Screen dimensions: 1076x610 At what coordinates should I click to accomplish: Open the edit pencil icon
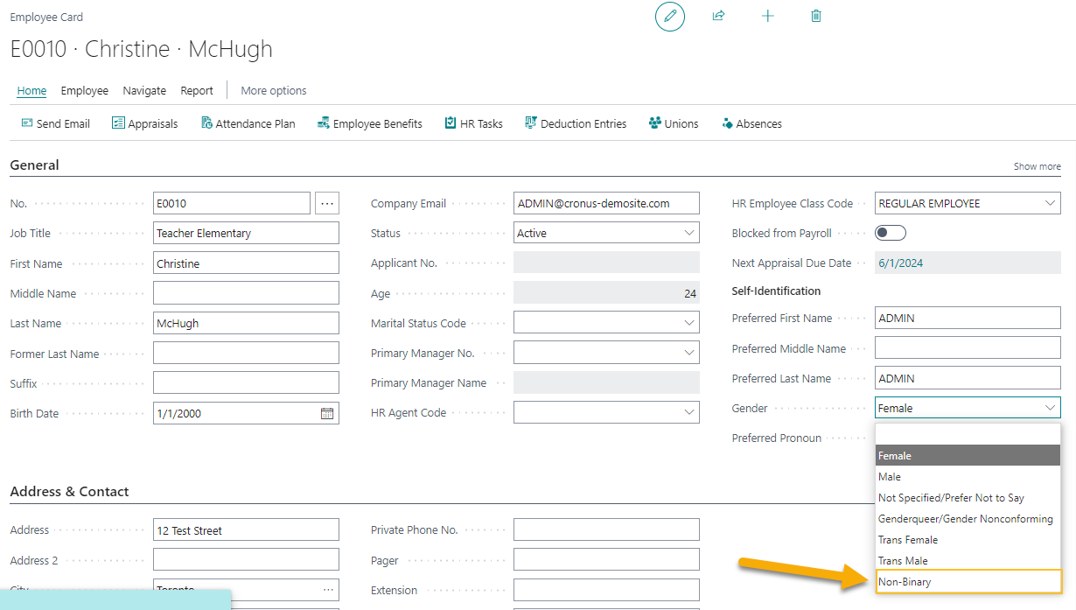coord(669,16)
